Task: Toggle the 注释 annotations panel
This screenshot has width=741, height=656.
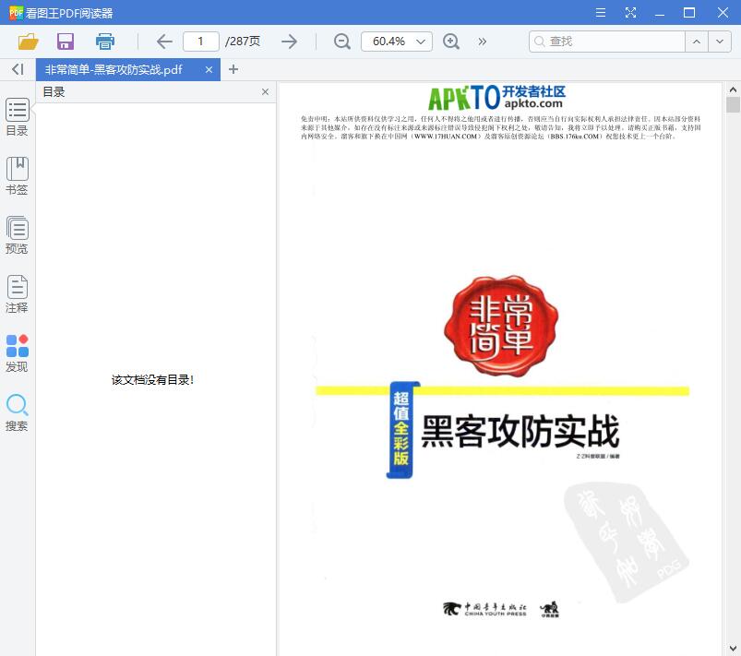Action: (x=17, y=292)
